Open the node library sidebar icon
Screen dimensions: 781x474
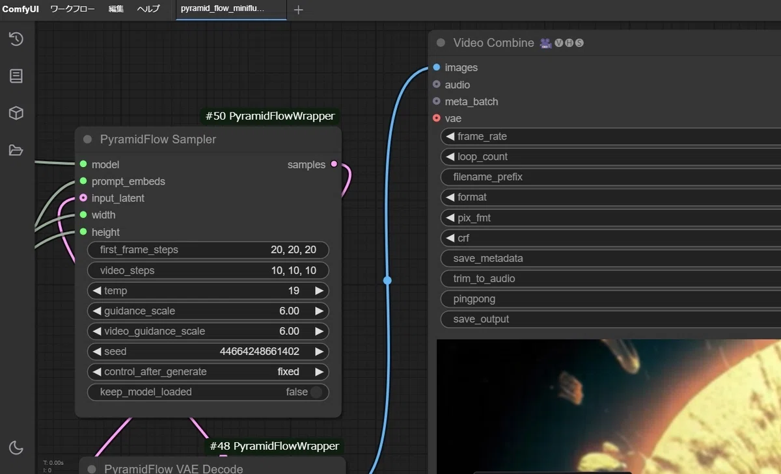click(x=16, y=76)
